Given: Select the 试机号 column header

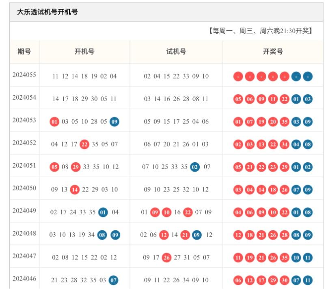Looking at the screenshot, I should (176, 51).
